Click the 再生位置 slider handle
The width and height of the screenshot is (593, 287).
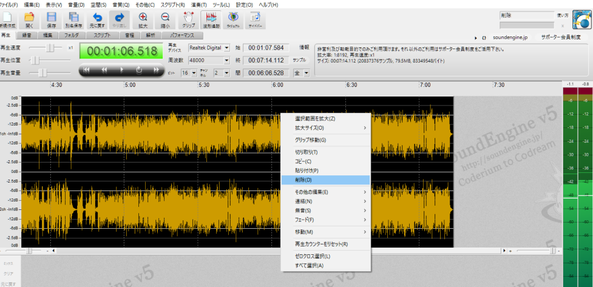[x=35, y=61]
